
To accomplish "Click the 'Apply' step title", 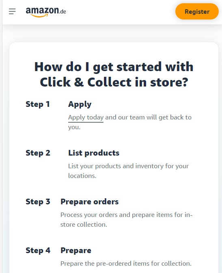I will tap(80, 104).
